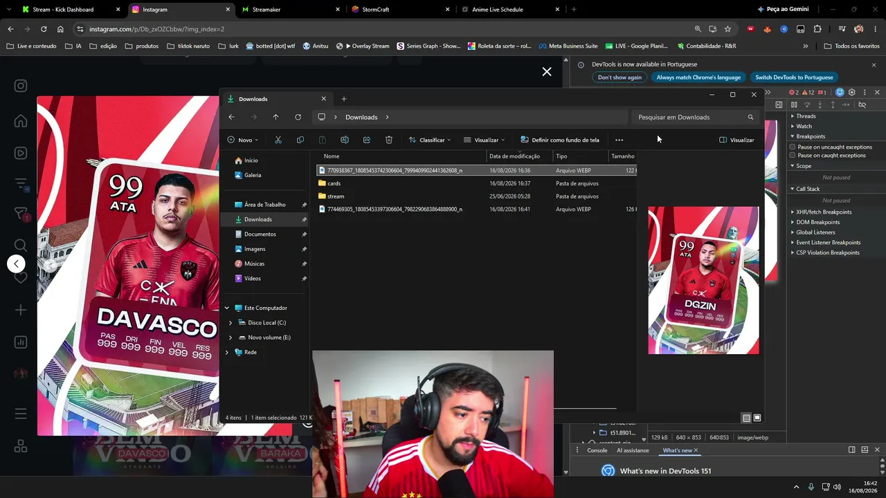Open Instagram messages from the sidebar
The image size is (886, 498).
tap(21, 215)
